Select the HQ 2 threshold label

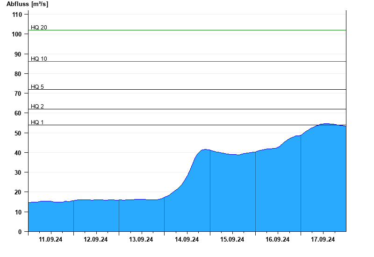[37, 107]
